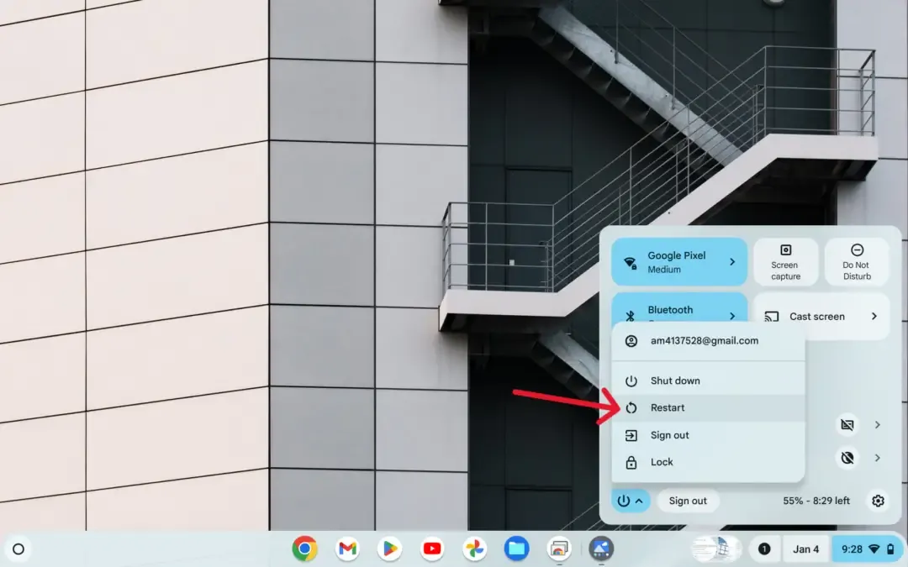
Task: Open the holding space preview thumbnails
Action: [x=716, y=549]
